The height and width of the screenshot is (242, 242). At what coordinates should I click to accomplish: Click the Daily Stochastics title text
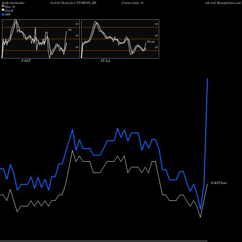13,3
